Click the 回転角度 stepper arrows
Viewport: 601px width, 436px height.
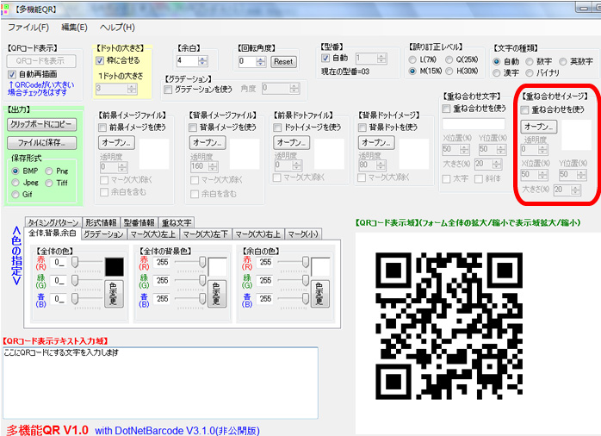pos(261,61)
